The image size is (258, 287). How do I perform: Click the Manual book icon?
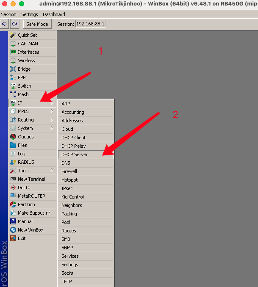pos(13,221)
